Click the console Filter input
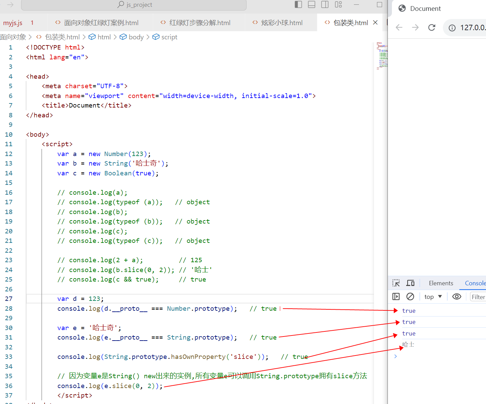The image size is (486, 404). 478,297
